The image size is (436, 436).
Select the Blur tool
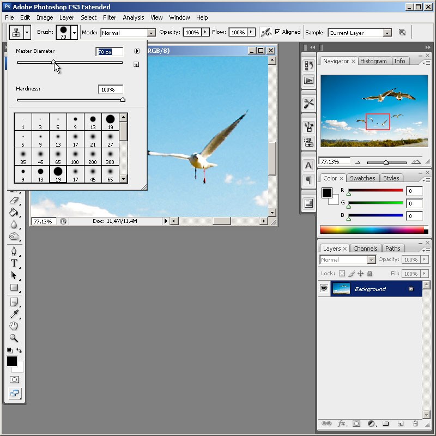14,225
